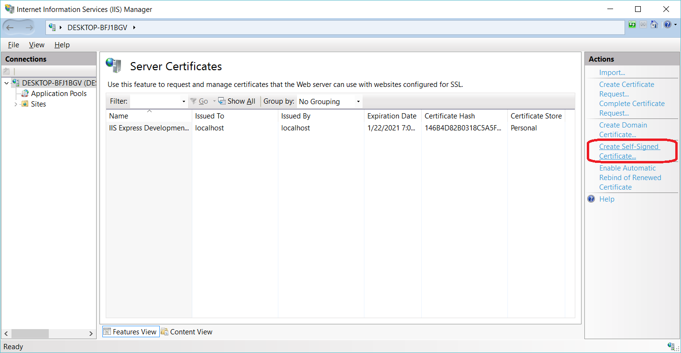The width and height of the screenshot is (681, 353).
Task: Click the Sites folder icon in Connections
Action: [x=25, y=104]
